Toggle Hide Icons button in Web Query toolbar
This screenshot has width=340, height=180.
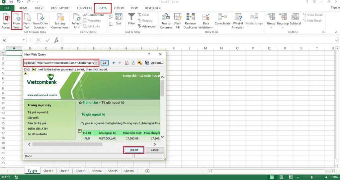click(139, 63)
